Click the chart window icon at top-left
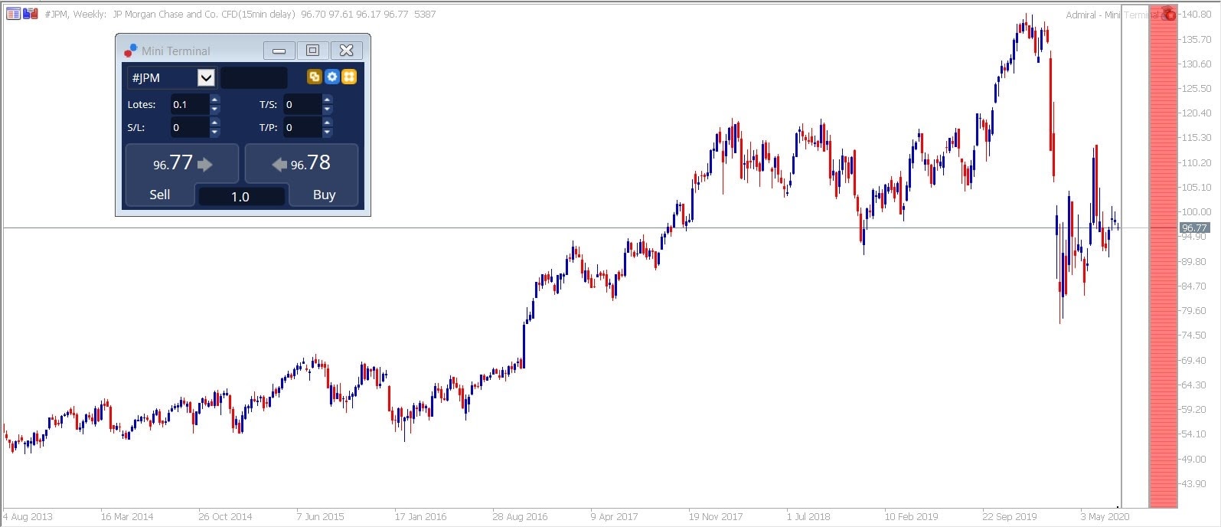This screenshot has width=1221, height=527. click(13, 13)
